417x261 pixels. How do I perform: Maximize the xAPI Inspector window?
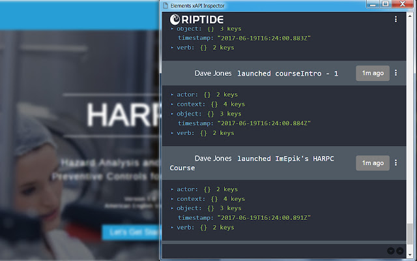tap(385, 4)
